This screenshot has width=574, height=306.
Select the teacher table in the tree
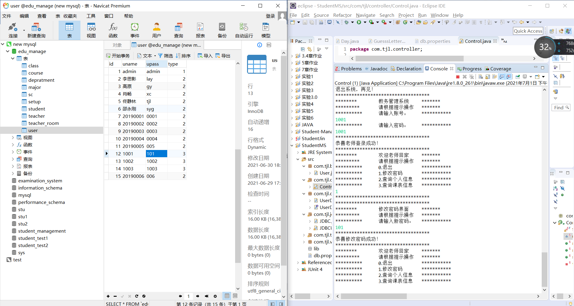click(x=36, y=116)
